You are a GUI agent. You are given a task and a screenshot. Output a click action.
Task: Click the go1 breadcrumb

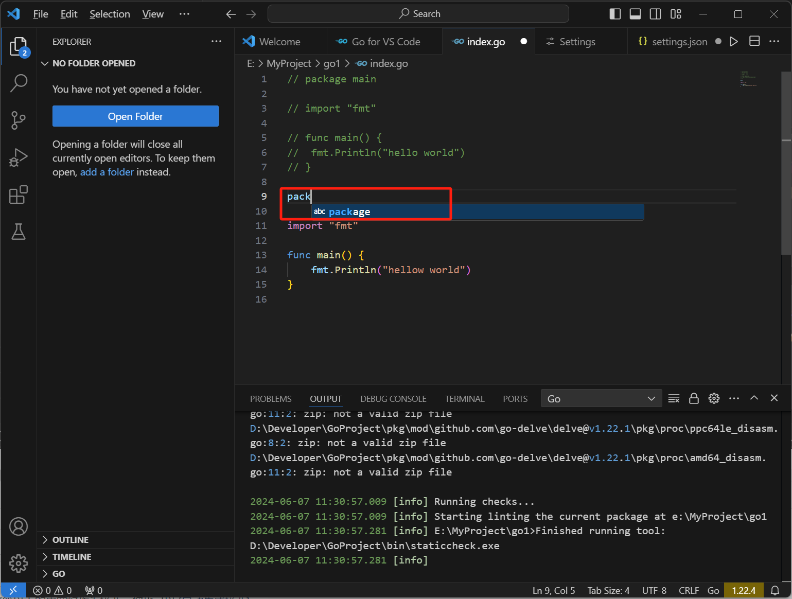(x=332, y=63)
